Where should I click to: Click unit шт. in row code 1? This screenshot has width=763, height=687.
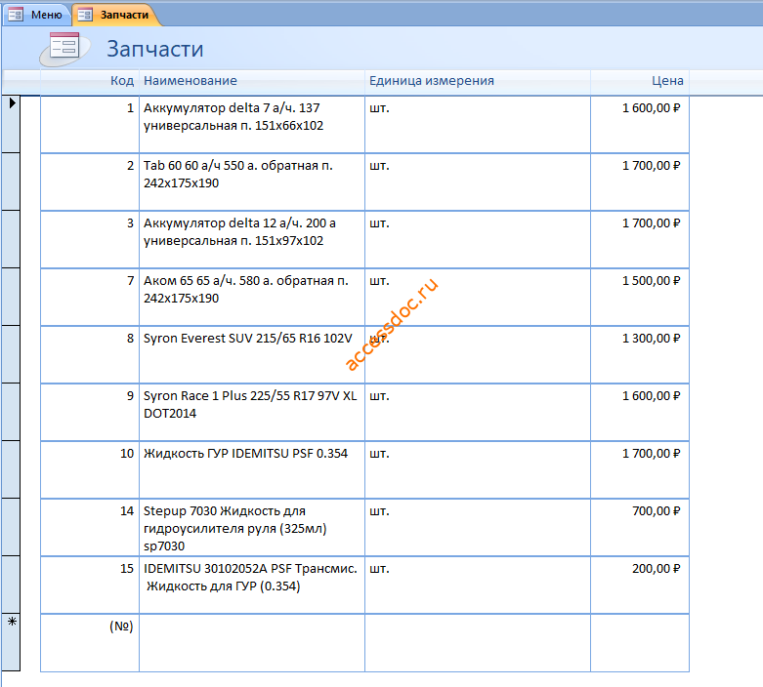click(x=478, y=125)
